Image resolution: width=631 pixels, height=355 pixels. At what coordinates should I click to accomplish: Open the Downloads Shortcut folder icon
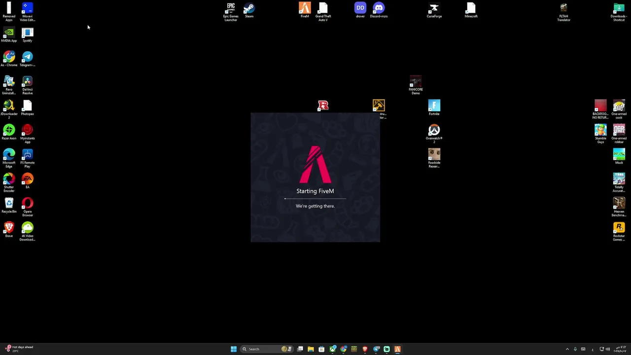[619, 12]
